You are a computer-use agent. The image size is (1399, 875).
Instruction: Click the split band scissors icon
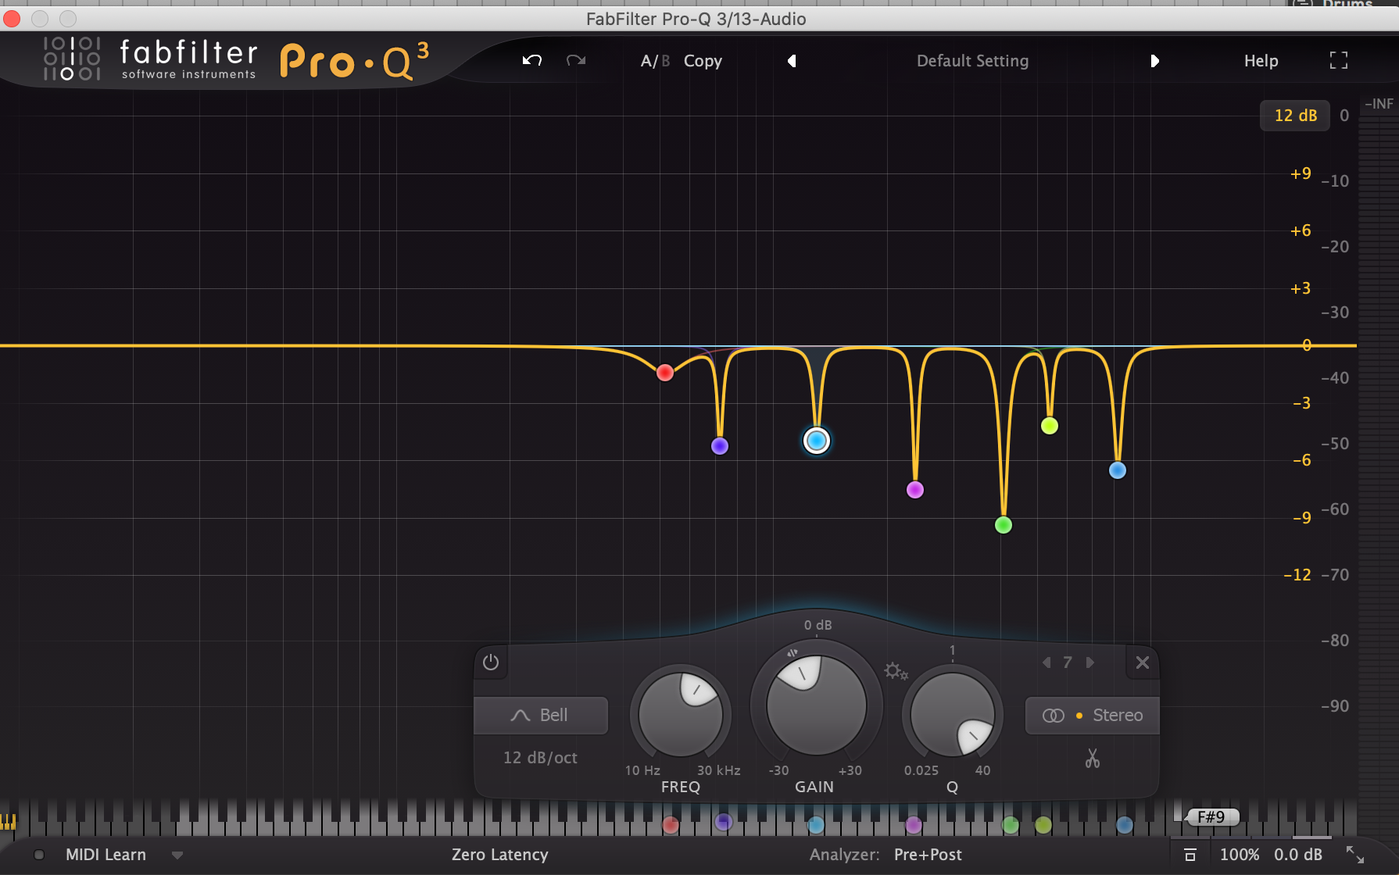pos(1093,758)
